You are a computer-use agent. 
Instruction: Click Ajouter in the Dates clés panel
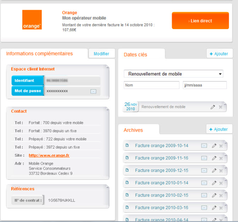click(219, 54)
